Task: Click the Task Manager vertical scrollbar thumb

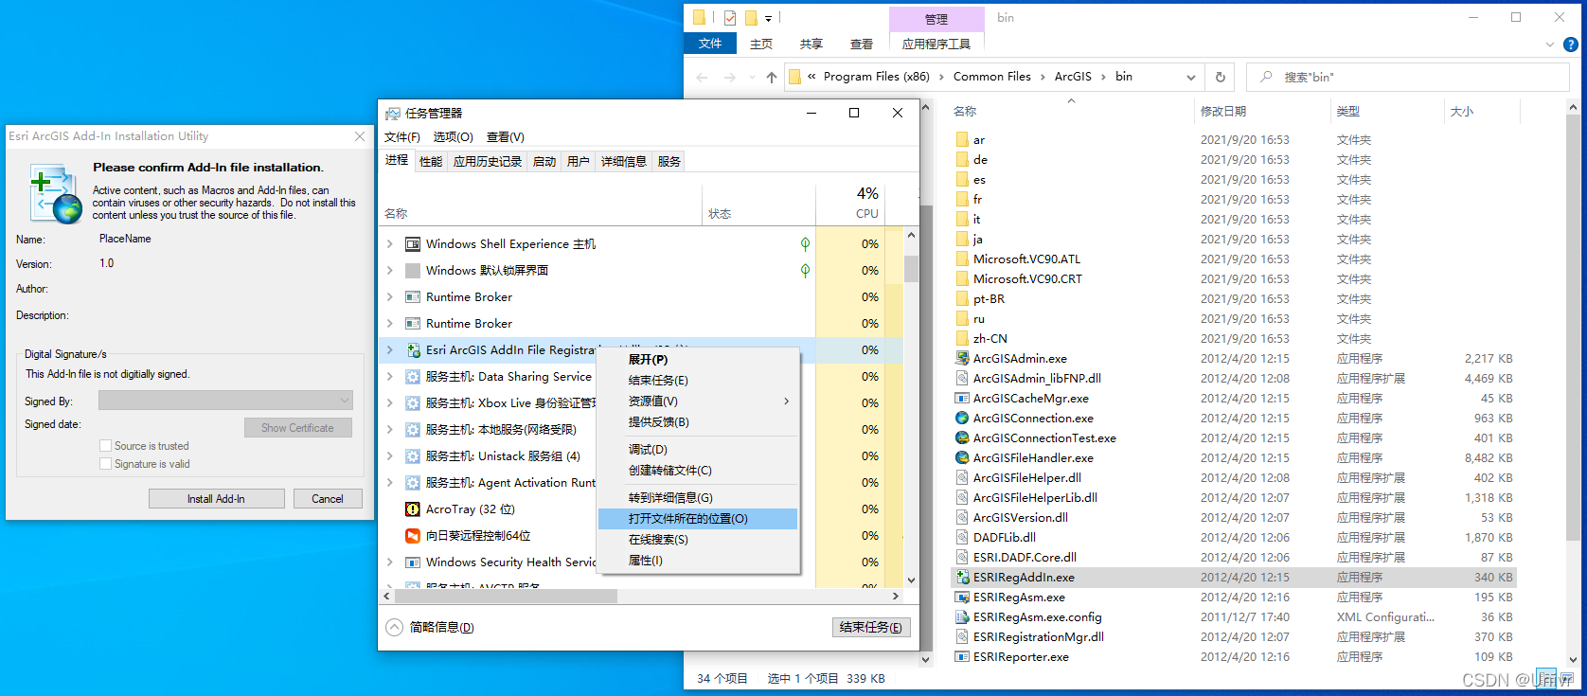Action: click(911, 269)
